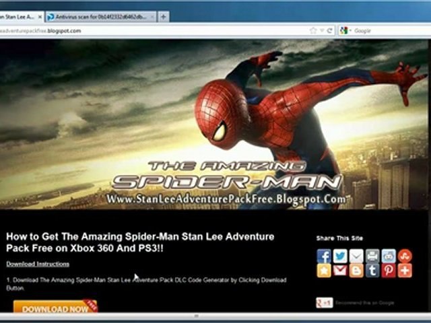Open the Download Instructions link
The width and height of the screenshot is (431, 323).
point(38,264)
